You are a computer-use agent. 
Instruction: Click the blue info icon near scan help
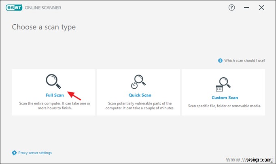coord(220,60)
